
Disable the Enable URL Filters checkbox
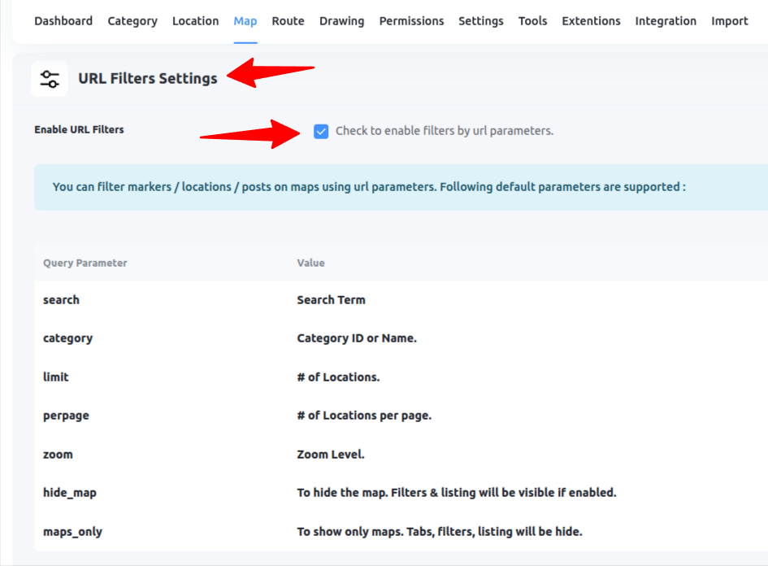pos(321,130)
